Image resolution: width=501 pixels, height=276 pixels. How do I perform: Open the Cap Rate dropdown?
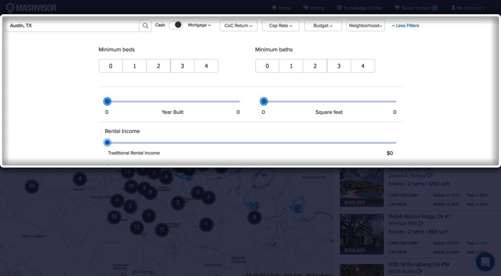tap(280, 25)
